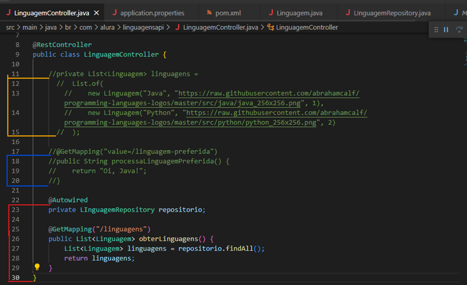
Task: Click the breadcrumb segment 'alura'
Action: [x=107, y=27]
